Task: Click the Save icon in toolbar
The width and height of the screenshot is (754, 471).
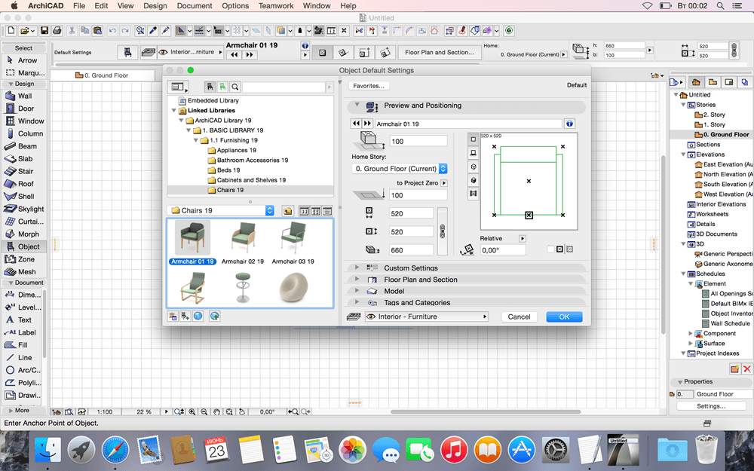Action: coord(44,31)
